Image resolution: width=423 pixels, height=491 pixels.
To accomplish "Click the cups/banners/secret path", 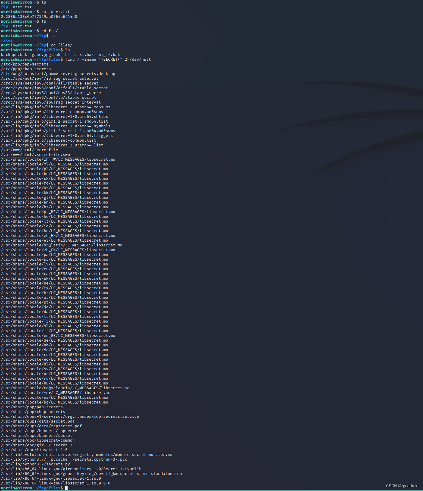I will [x=37, y=436].
